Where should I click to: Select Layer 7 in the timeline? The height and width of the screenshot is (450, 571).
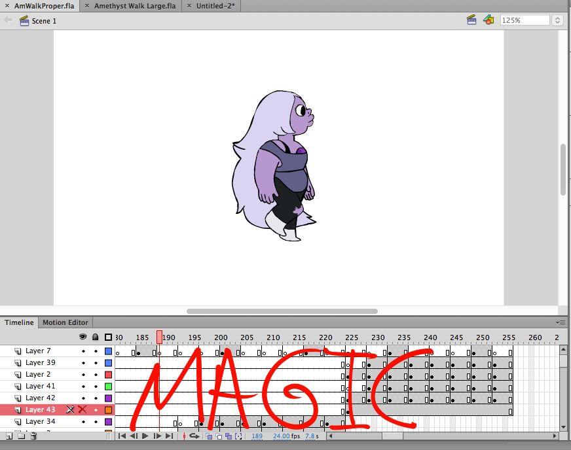pyautogui.click(x=38, y=351)
